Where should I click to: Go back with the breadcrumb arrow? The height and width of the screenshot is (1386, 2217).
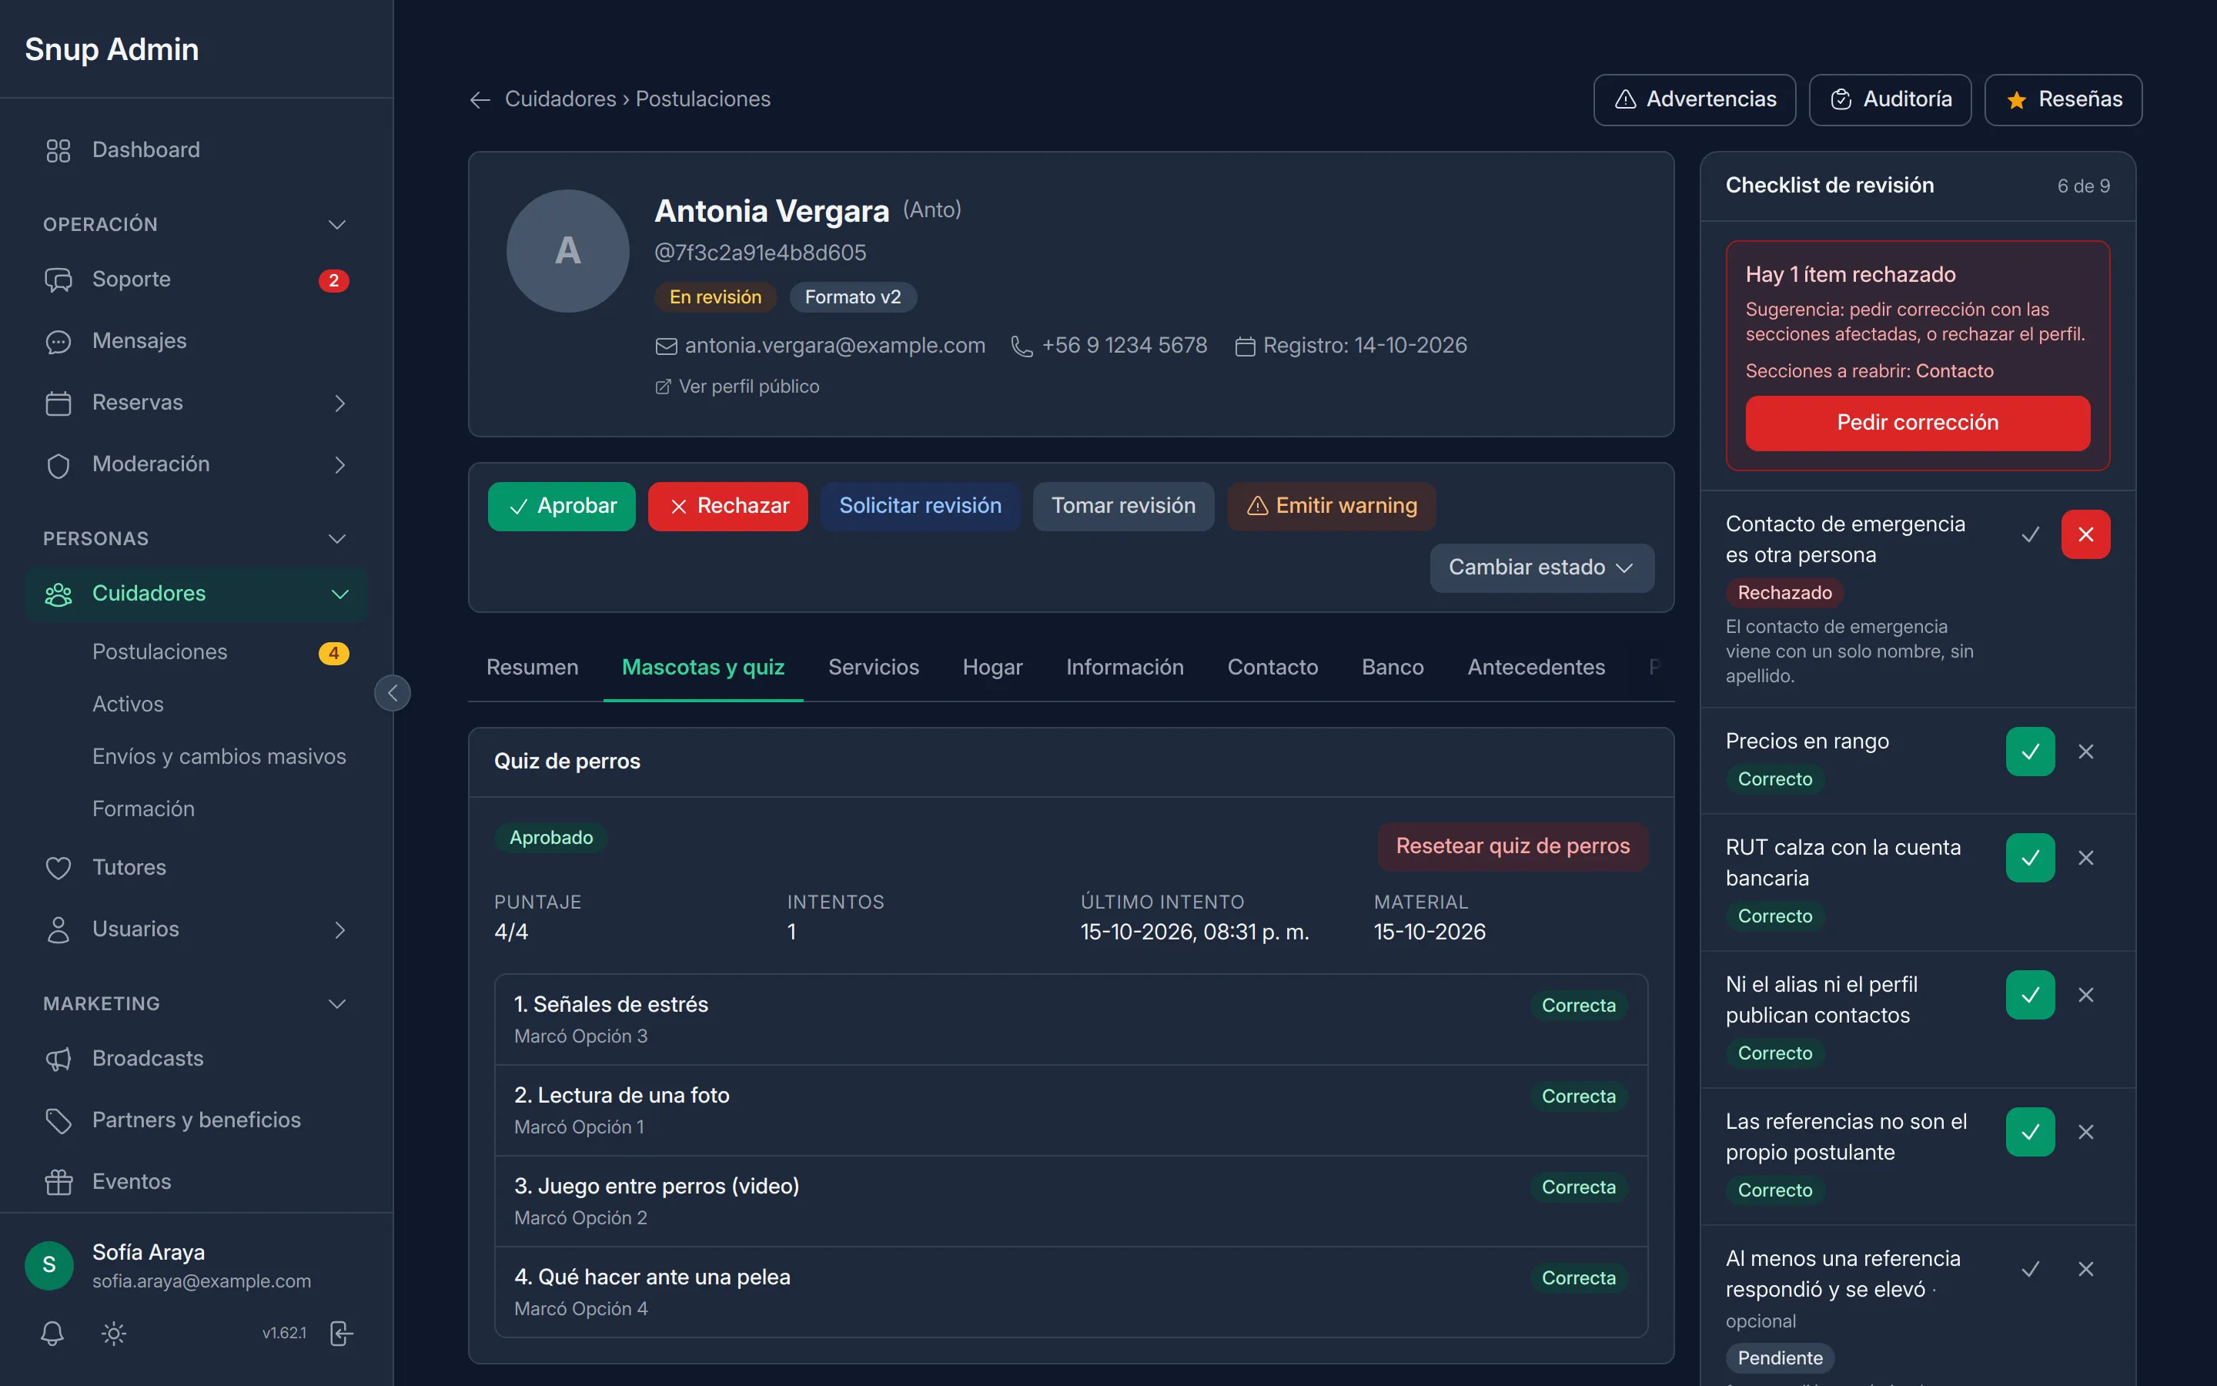point(480,100)
